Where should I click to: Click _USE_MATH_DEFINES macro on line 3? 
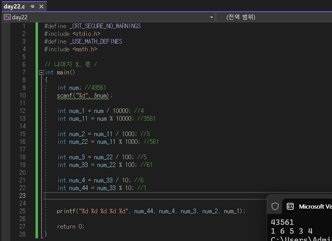[x=96, y=41]
